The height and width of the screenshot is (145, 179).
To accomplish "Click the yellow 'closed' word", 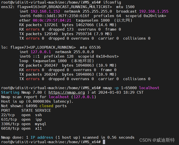I will pos(46,106).
